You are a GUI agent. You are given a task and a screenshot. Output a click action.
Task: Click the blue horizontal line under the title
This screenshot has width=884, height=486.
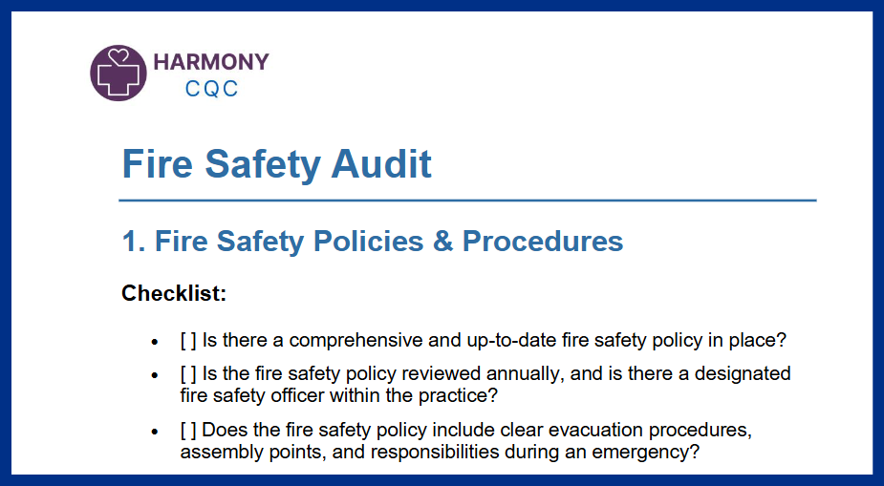(467, 201)
